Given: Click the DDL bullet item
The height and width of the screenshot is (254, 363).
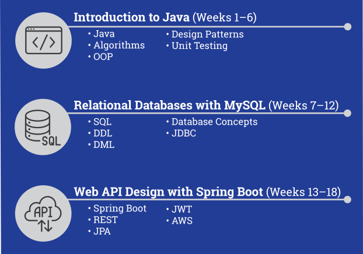Looking at the screenshot, I should (x=103, y=133).
